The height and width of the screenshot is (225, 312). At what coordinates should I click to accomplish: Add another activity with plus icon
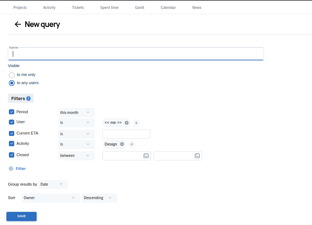[x=132, y=144]
